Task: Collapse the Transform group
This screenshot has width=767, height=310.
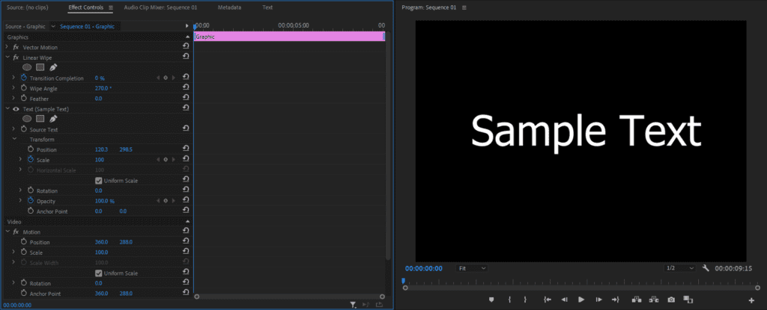Action: (x=14, y=140)
